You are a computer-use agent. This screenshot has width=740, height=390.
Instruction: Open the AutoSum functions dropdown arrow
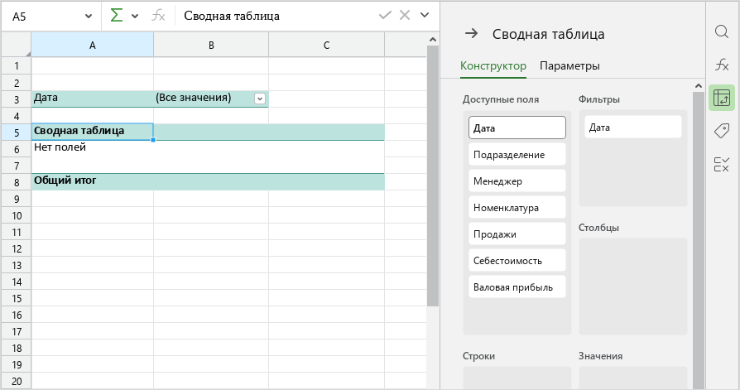(x=135, y=16)
